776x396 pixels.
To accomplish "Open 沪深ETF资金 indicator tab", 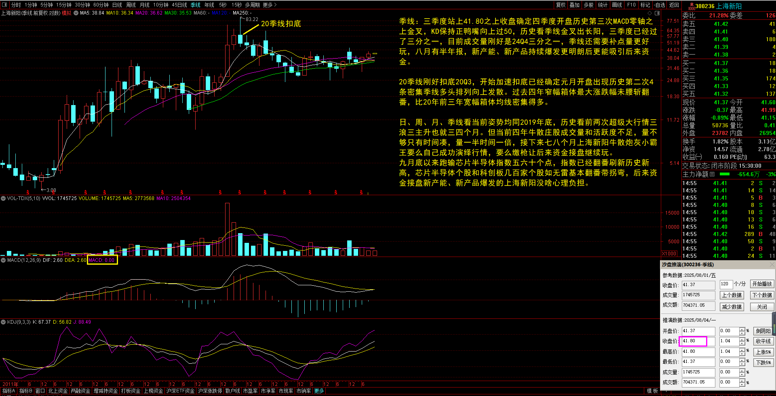I will coord(180,391).
